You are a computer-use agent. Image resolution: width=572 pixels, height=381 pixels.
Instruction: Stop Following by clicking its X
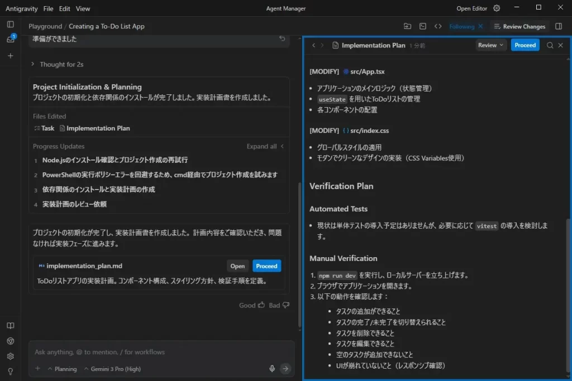(x=480, y=26)
